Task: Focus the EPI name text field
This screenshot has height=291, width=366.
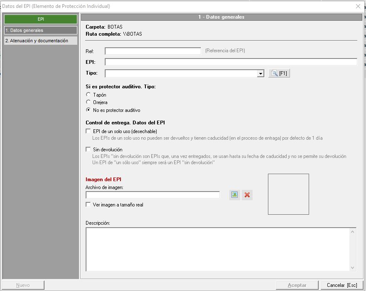Action: pyautogui.click(x=231, y=62)
